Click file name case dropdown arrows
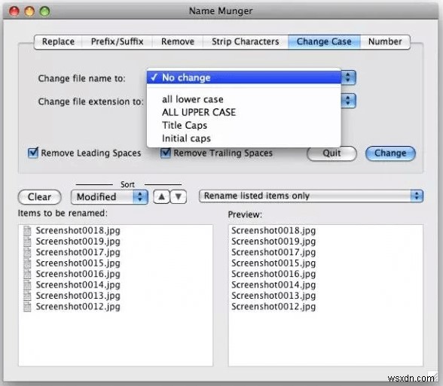The image size is (443, 386). click(348, 78)
